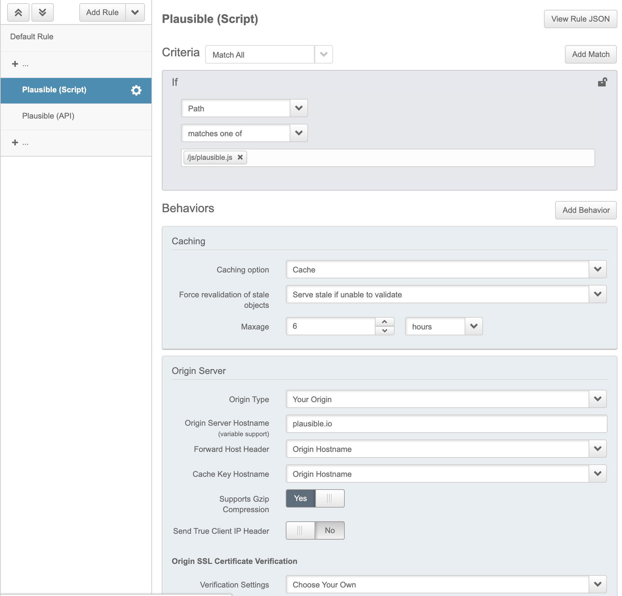Viewport: 622px width, 596px height.
Task: Click the collapse all rules double-up arrow
Action: click(x=18, y=12)
